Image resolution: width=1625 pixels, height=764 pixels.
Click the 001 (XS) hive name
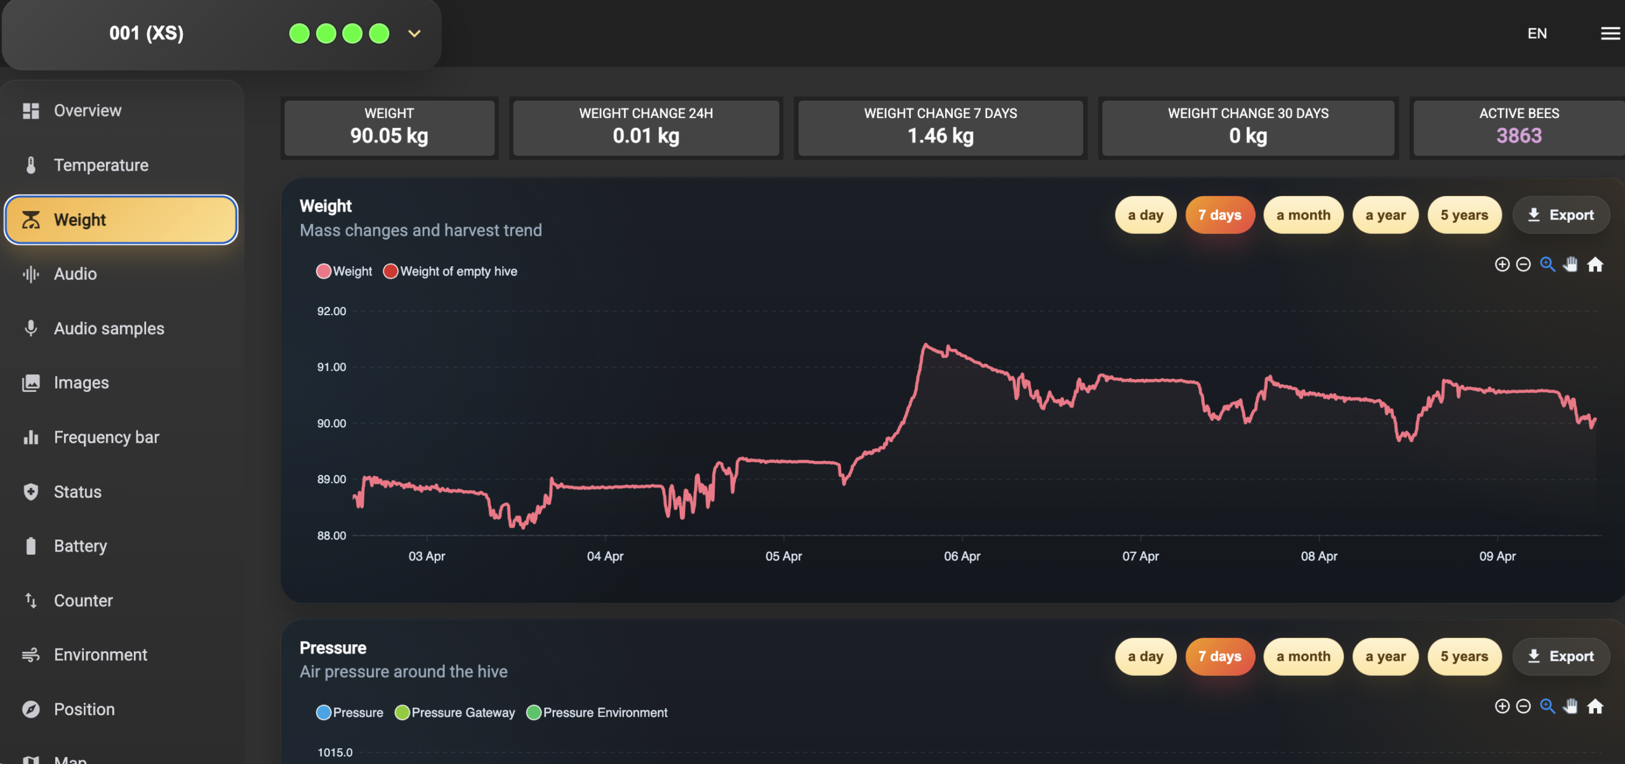tap(147, 33)
